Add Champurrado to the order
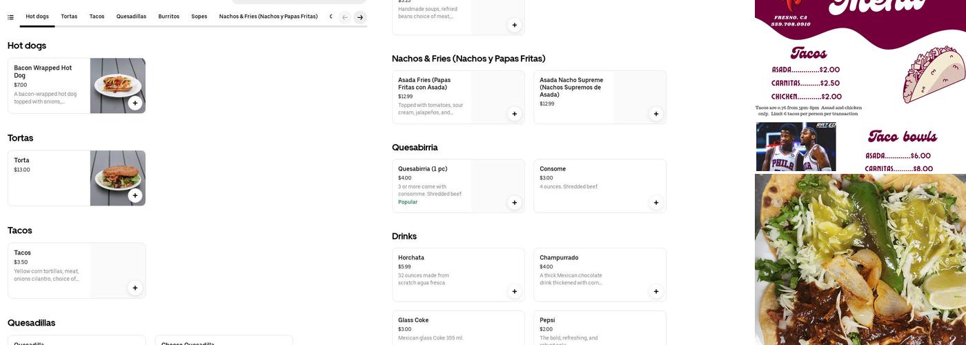 tap(655, 292)
